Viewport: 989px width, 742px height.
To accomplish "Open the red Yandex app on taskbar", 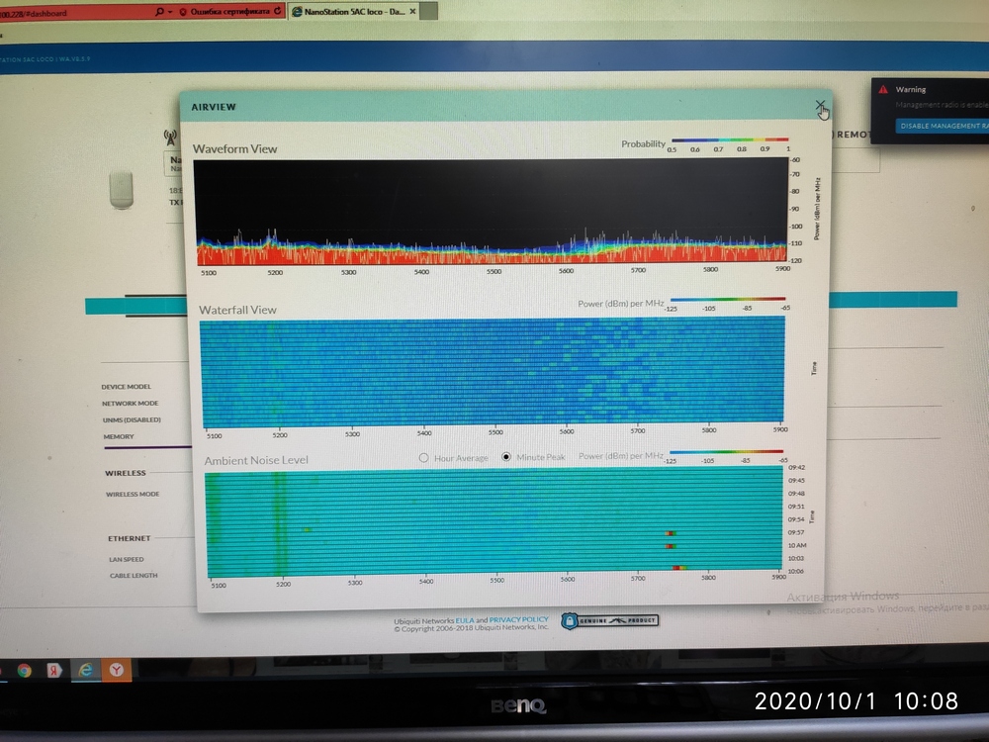I will [x=54, y=670].
